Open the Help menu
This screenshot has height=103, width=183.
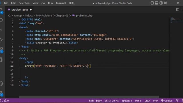pyautogui.click(x=71, y=3)
